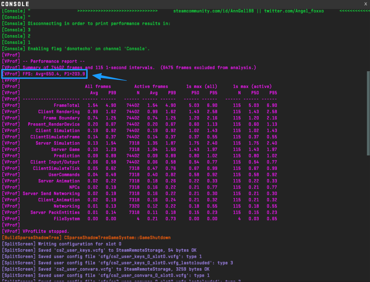This screenshot has width=370, height=282.
Task: Click the "Saved 'cs2_user_keys.vcfg' to SteamRemoteStorage" line
Action: pyautogui.click(x=99, y=250)
